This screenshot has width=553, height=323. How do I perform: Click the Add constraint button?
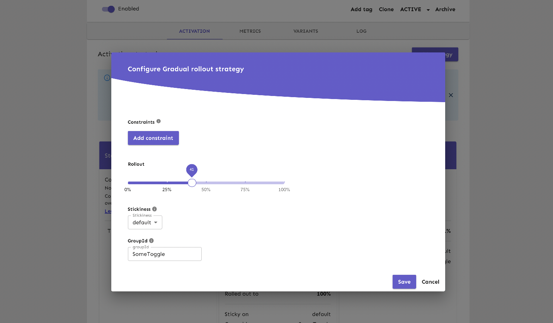153,138
